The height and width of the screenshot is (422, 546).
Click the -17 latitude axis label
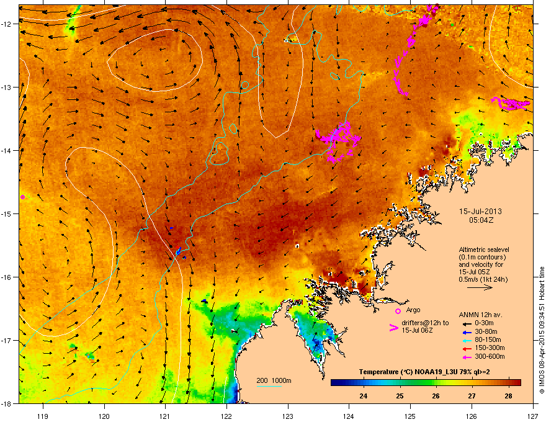(x=6, y=340)
